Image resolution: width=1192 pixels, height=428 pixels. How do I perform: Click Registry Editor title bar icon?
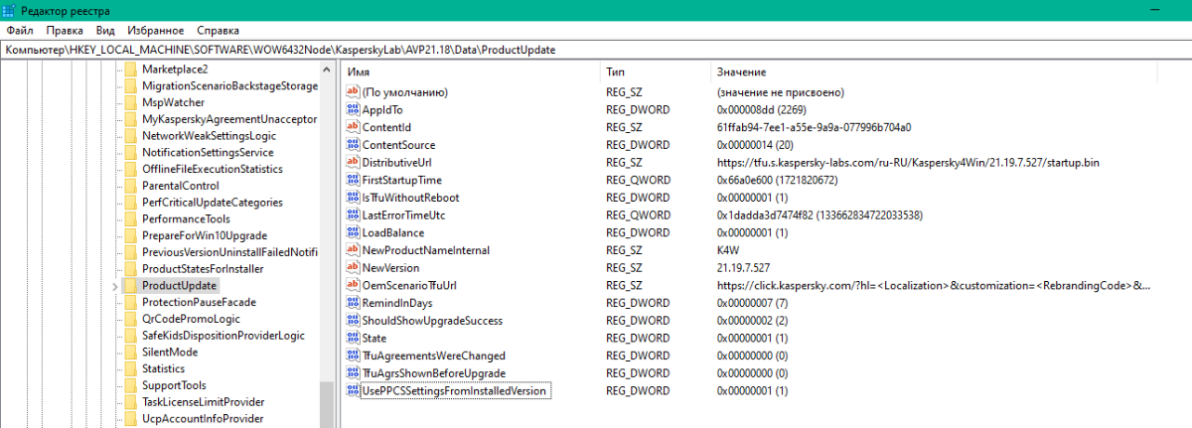point(10,9)
